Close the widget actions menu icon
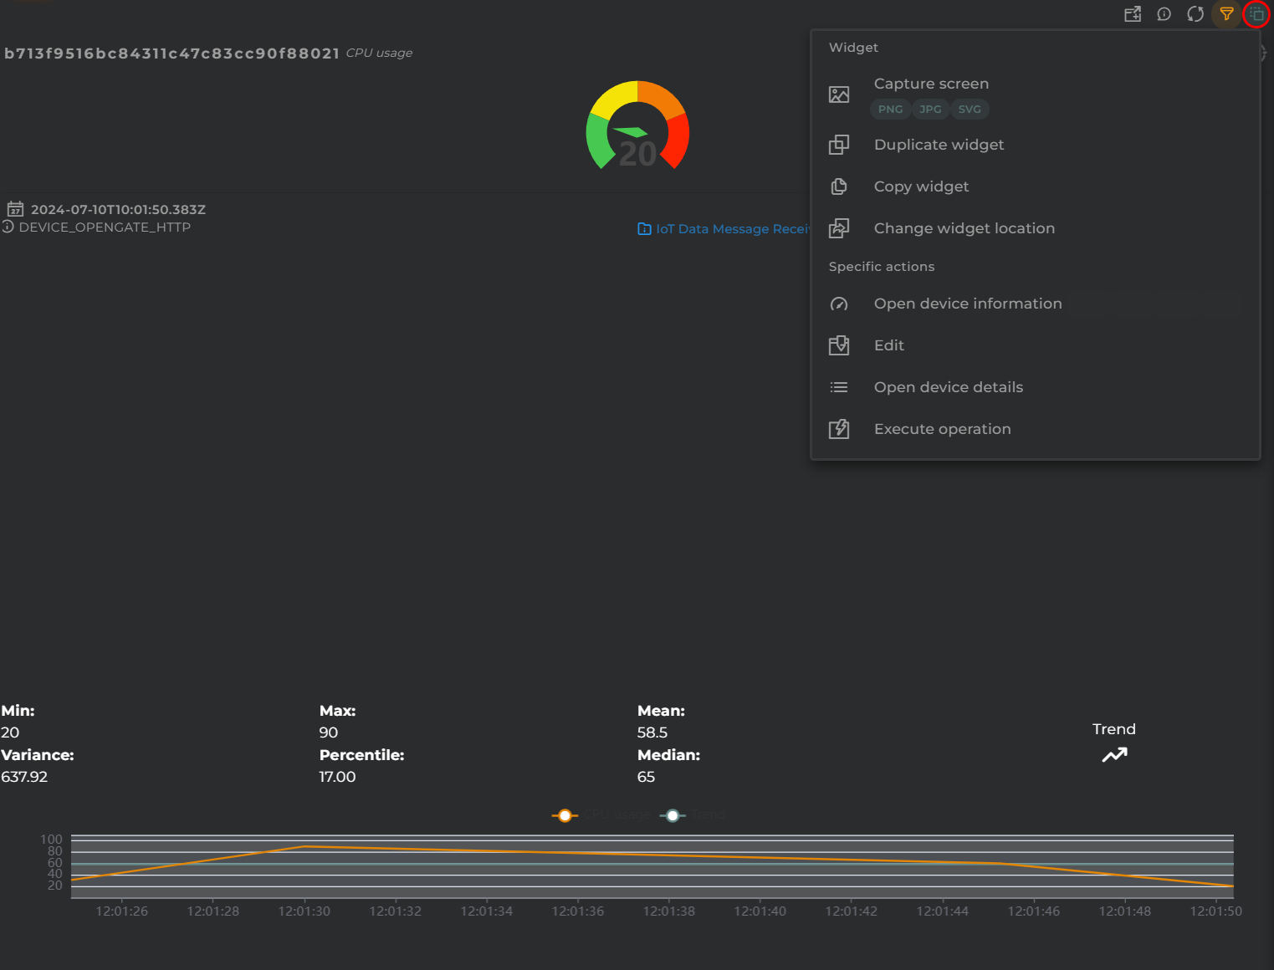The image size is (1274, 970). [x=1256, y=14]
